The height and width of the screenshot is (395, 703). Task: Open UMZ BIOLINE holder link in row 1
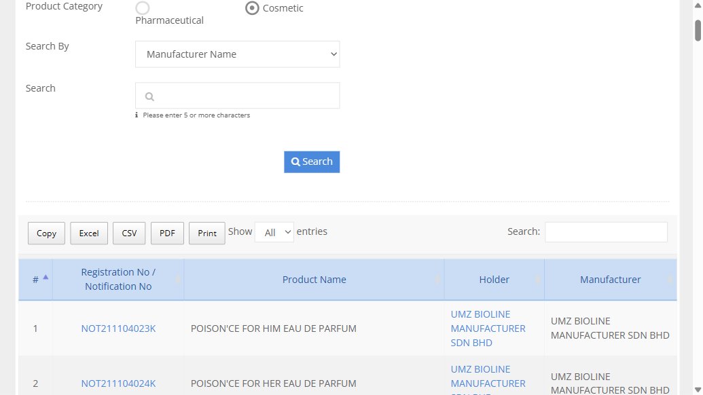click(x=488, y=328)
